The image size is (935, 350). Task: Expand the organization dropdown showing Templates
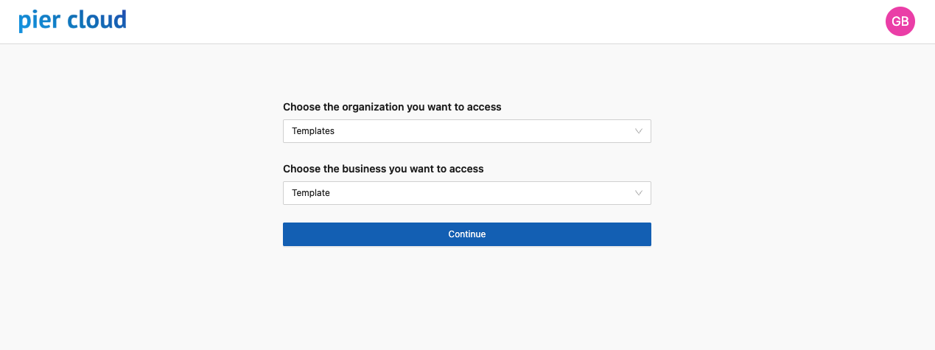click(466, 131)
